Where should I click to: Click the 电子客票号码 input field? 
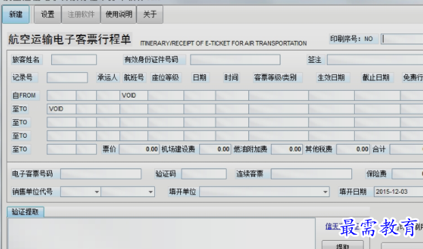(x=101, y=174)
